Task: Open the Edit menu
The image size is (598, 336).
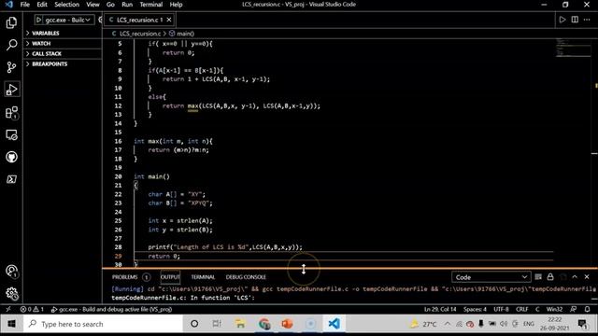Action: (42, 5)
